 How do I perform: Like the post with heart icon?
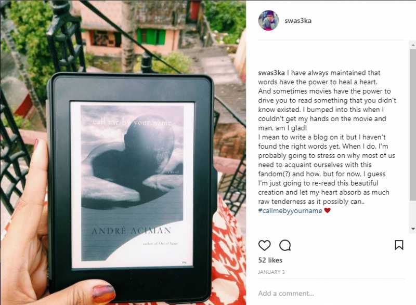click(264, 245)
